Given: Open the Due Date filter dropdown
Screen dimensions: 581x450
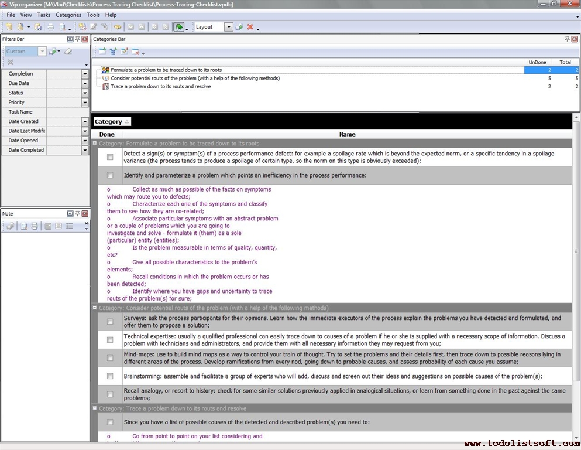Looking at the screenshot, I should 85,83.
